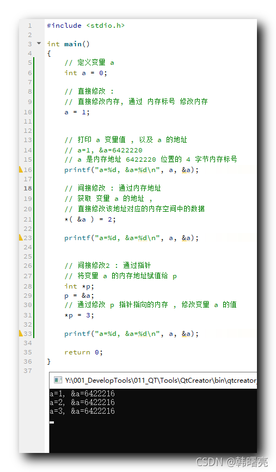Click the comment on line 27 ending in p
276x472 pixels.
pyautogui.click(x=121, y=276)
